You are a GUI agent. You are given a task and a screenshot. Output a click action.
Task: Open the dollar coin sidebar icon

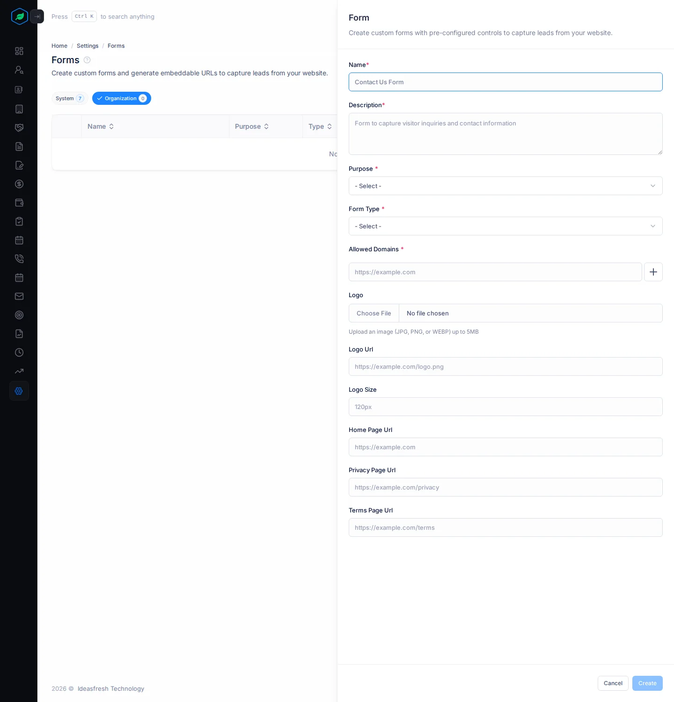pos(19,184)
